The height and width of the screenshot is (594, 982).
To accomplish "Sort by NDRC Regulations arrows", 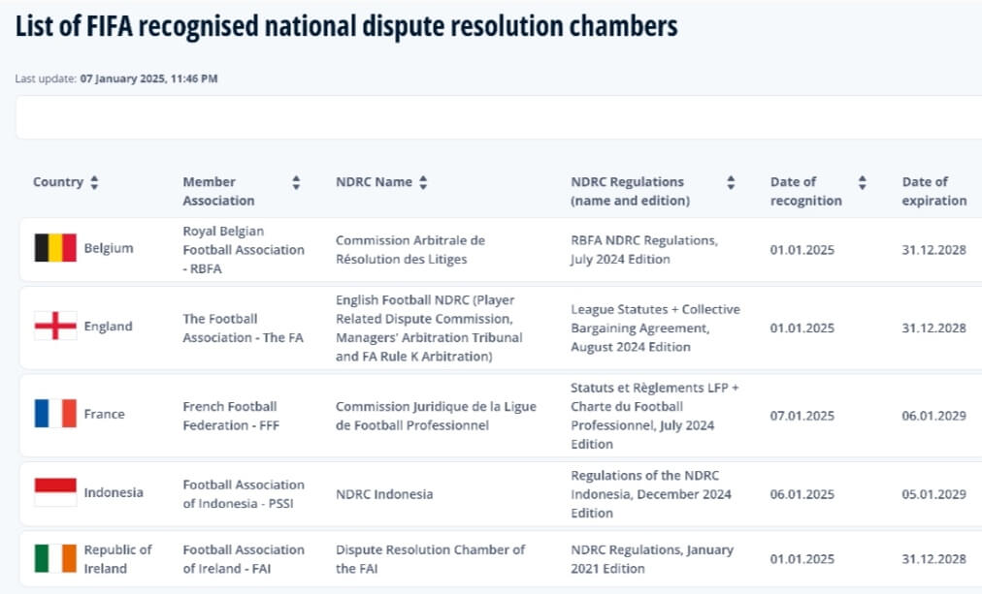I will [x=731, y=182].
